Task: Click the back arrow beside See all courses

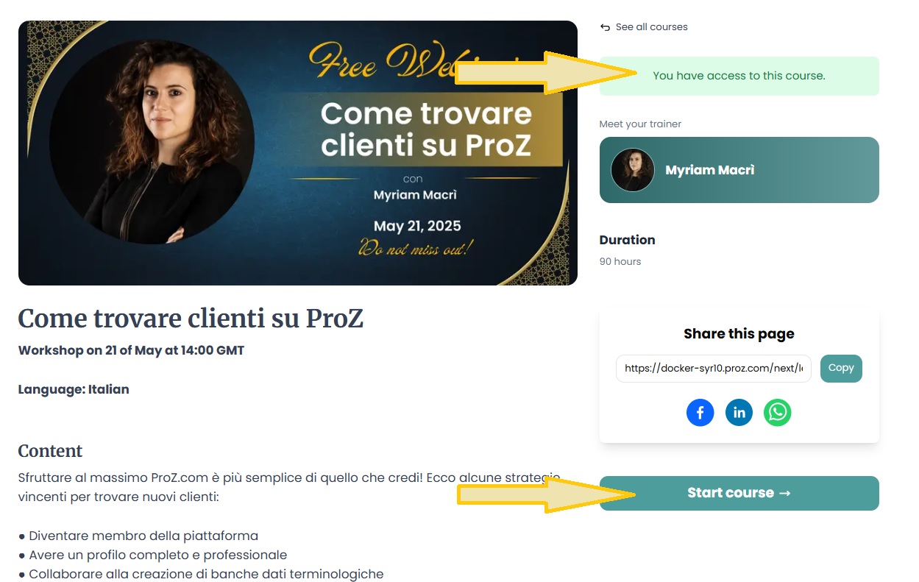Action: 605,27
